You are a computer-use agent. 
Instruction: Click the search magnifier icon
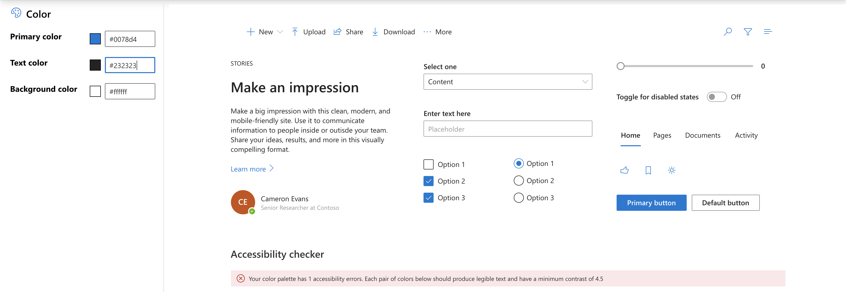click(x=728, y=32)
